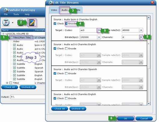Click Uncheck All in the dialog
The image size is (159, 122).
click(78, 109)
